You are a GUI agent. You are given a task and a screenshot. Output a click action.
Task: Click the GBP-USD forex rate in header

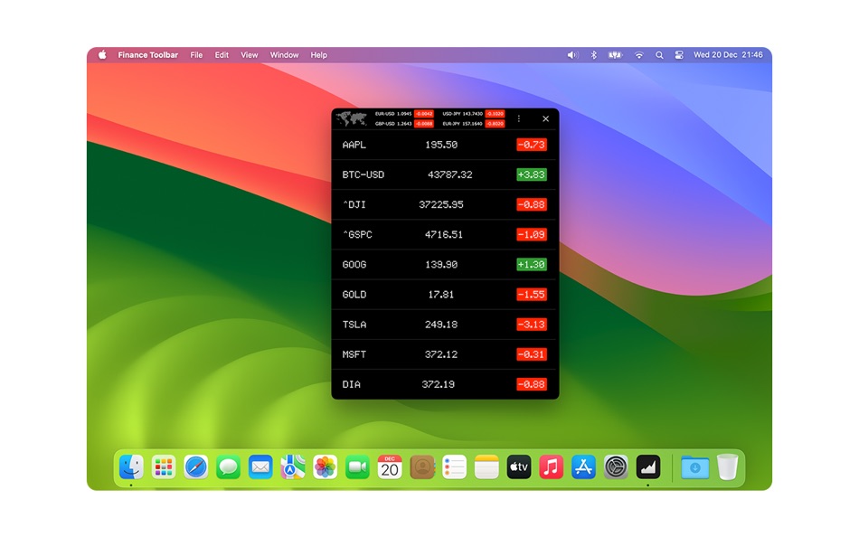[404, 124]
